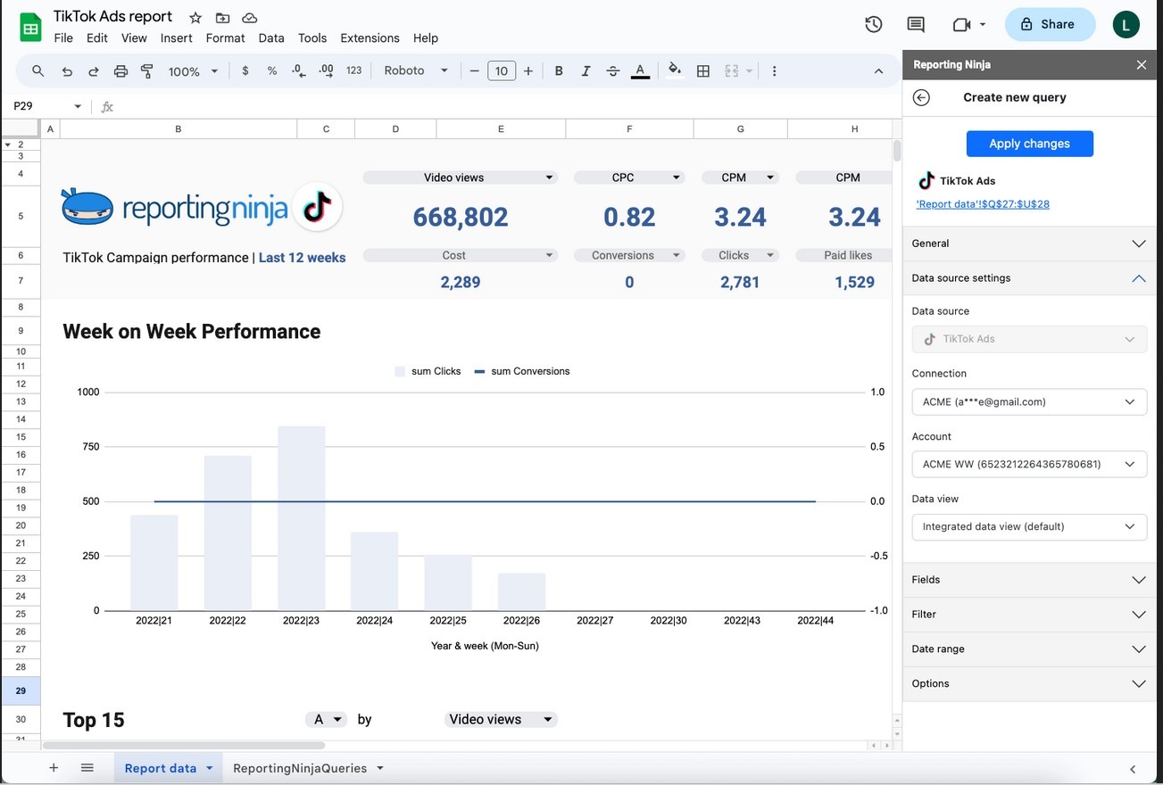The height and width of the screenshot is (785, 1163).
Task: Open the CPC metric dropdown
Action: click(629, 178)
